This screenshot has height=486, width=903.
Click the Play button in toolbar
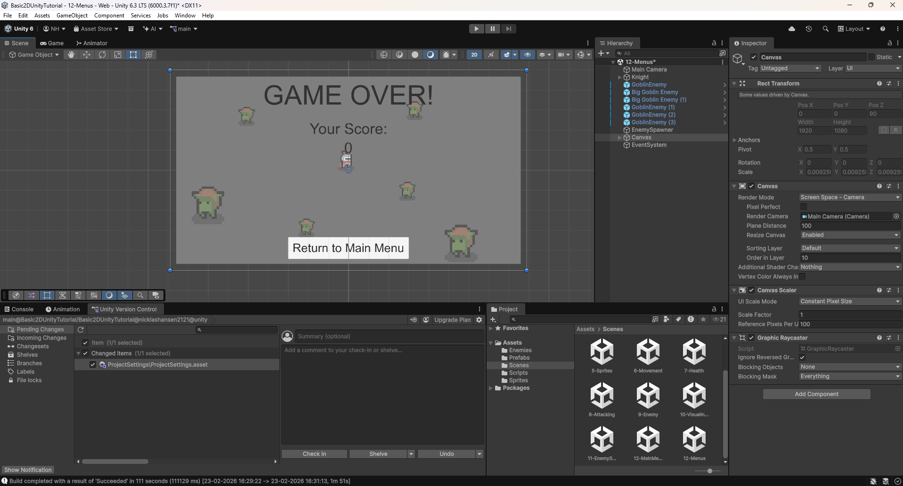tap(476, 29)
